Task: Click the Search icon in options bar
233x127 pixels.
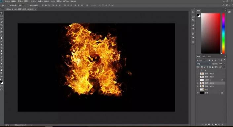Action: [x=223, y=5]
